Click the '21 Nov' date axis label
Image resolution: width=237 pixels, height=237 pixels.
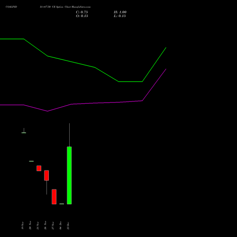pyautogui.click(x=38, y=225)
